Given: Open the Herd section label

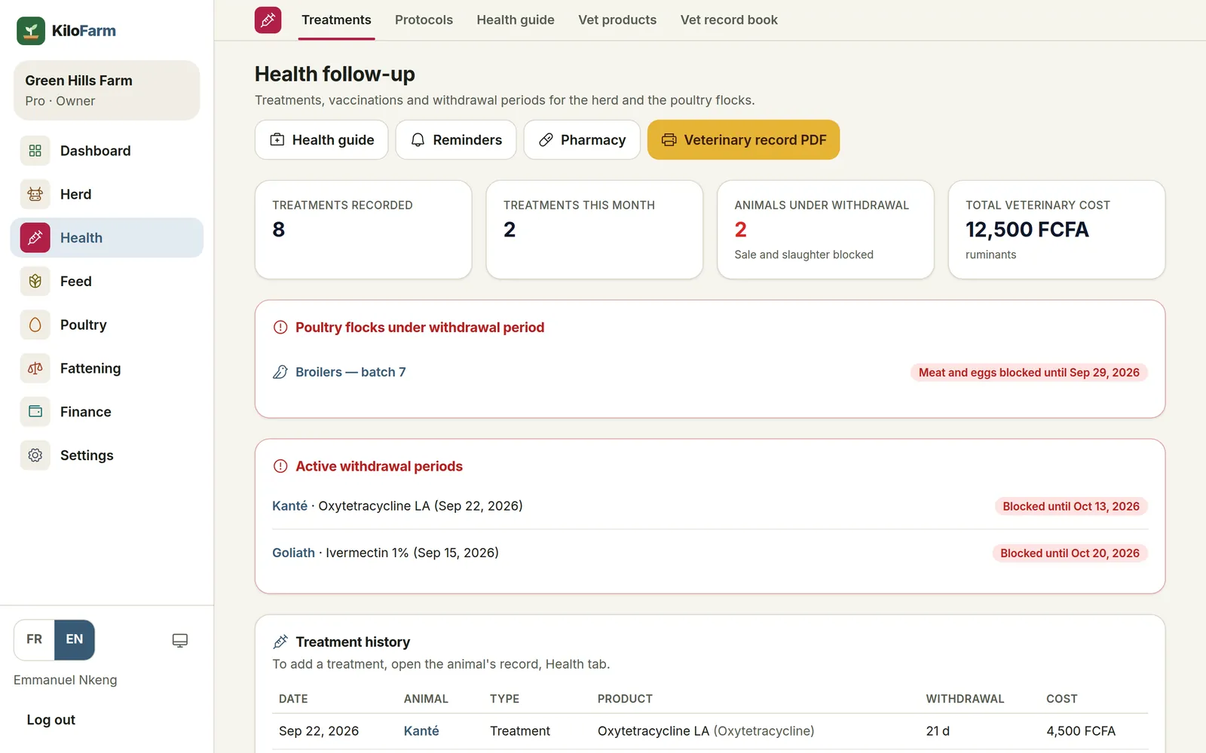Looking at the screenshot, I should (x=75, y=194).
